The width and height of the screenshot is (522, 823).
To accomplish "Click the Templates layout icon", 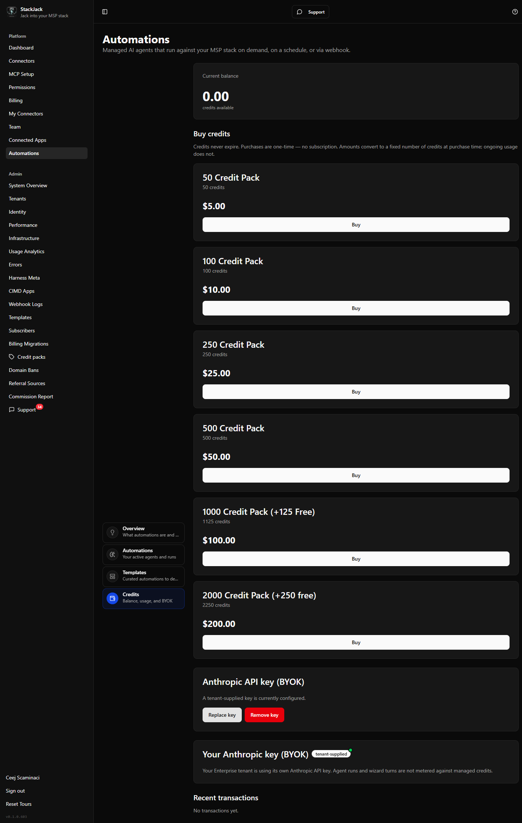I will (112, 576).
